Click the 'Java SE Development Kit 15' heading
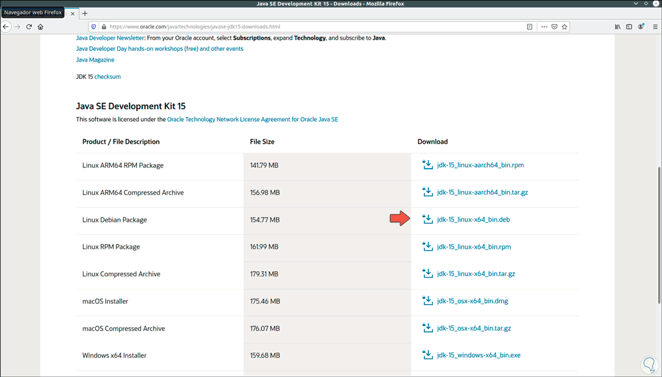Image resolution: width=662 pixels, height=377 pixels. coord(131,106)
